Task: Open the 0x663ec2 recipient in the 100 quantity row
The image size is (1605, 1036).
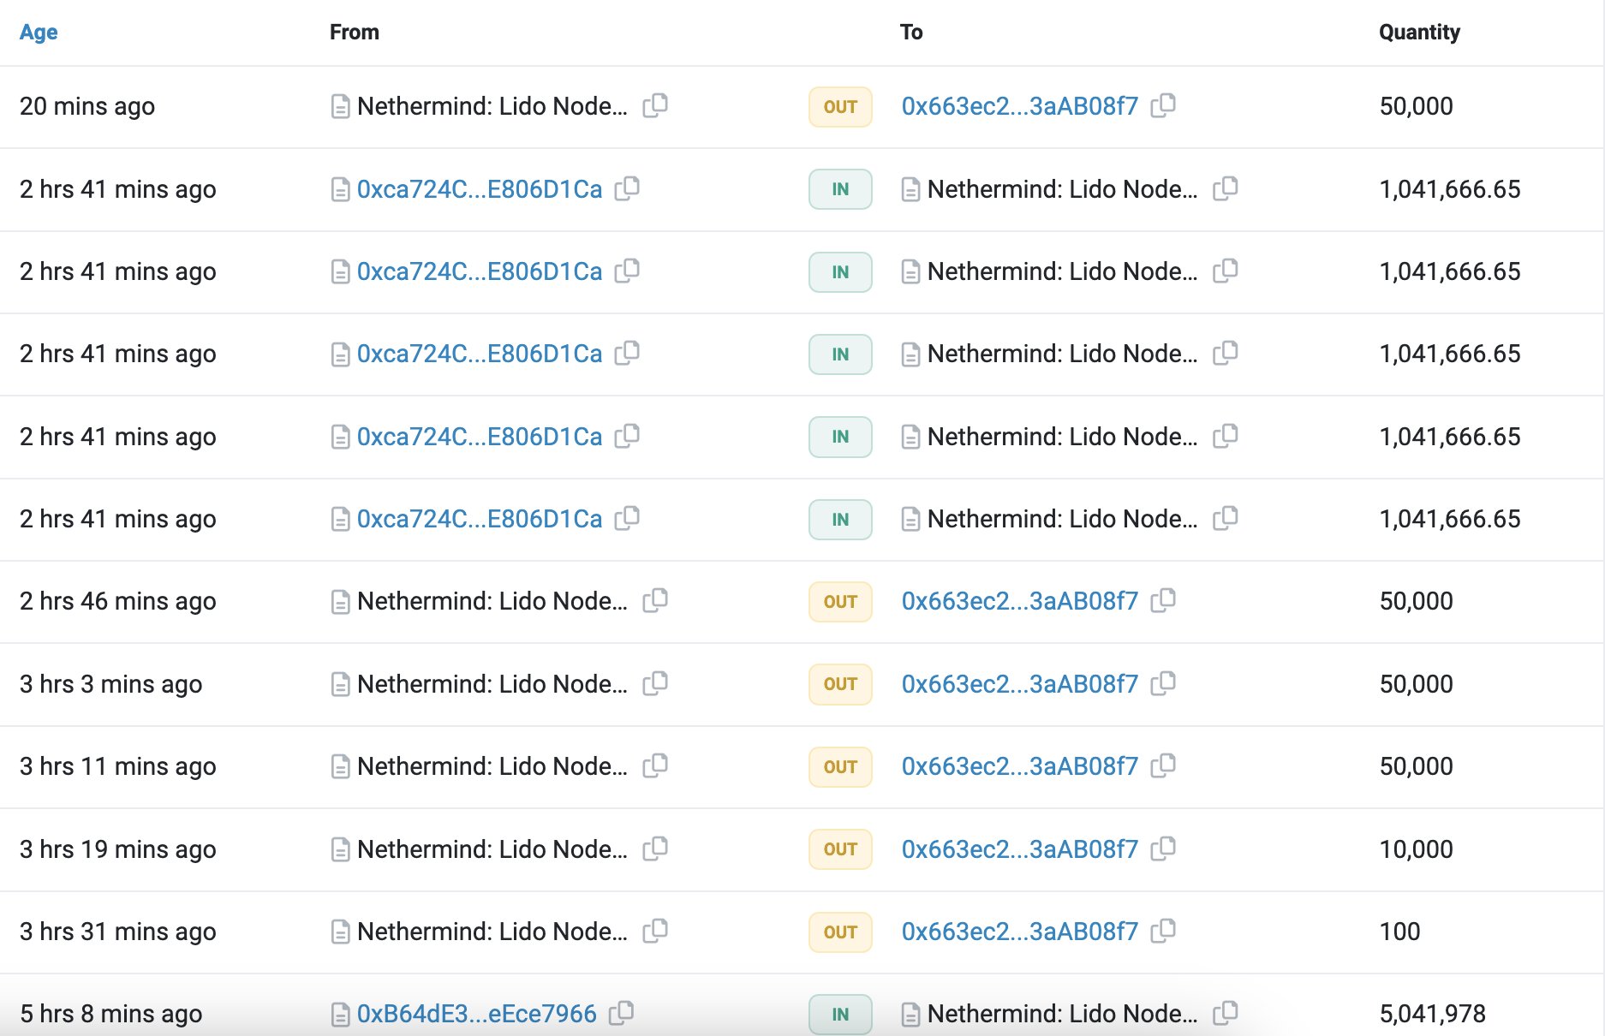Action: (x=1019, y=932)
